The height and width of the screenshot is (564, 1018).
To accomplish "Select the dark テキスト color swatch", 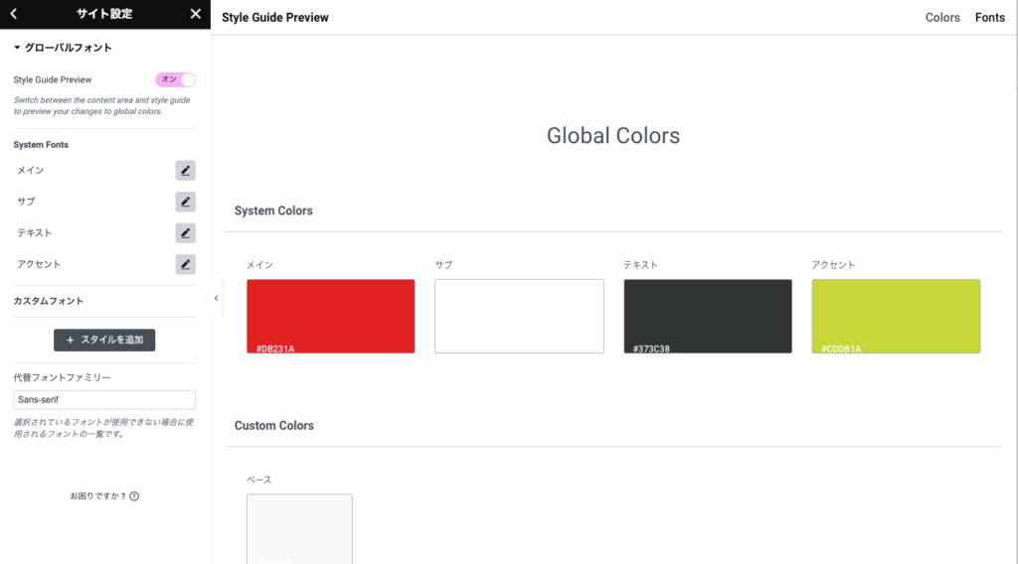I will (x=707, y=316).
